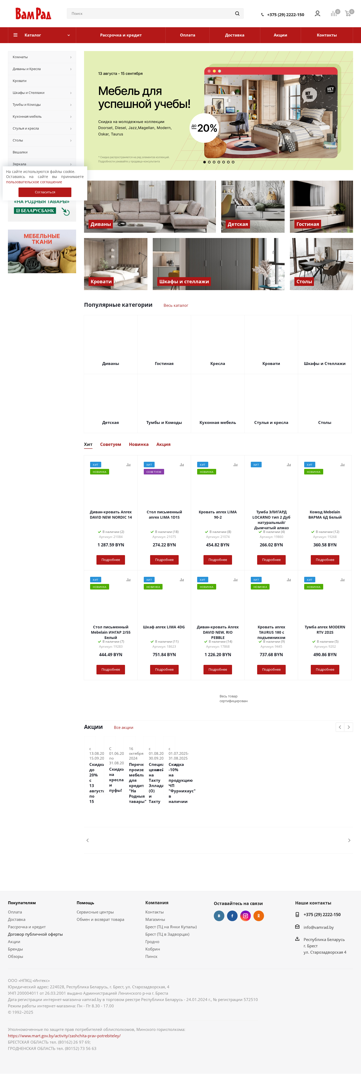Compare Комод Mebelain ВАРМА 6Д Белый
361x1074 pixels.
[342, 464]
